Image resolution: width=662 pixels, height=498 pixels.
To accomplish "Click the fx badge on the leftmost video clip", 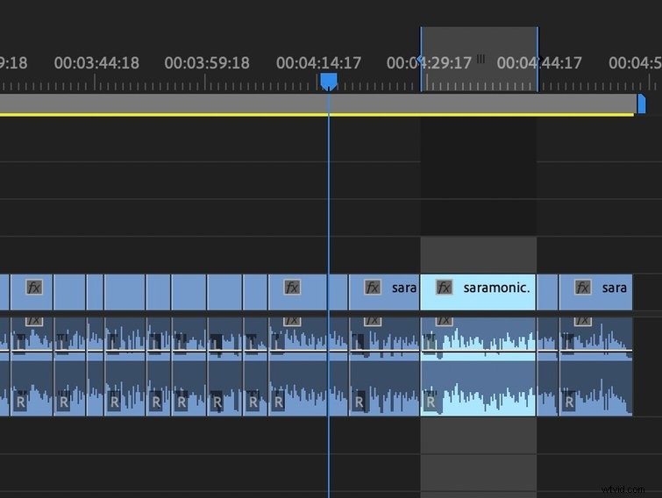I will (34, 288).
